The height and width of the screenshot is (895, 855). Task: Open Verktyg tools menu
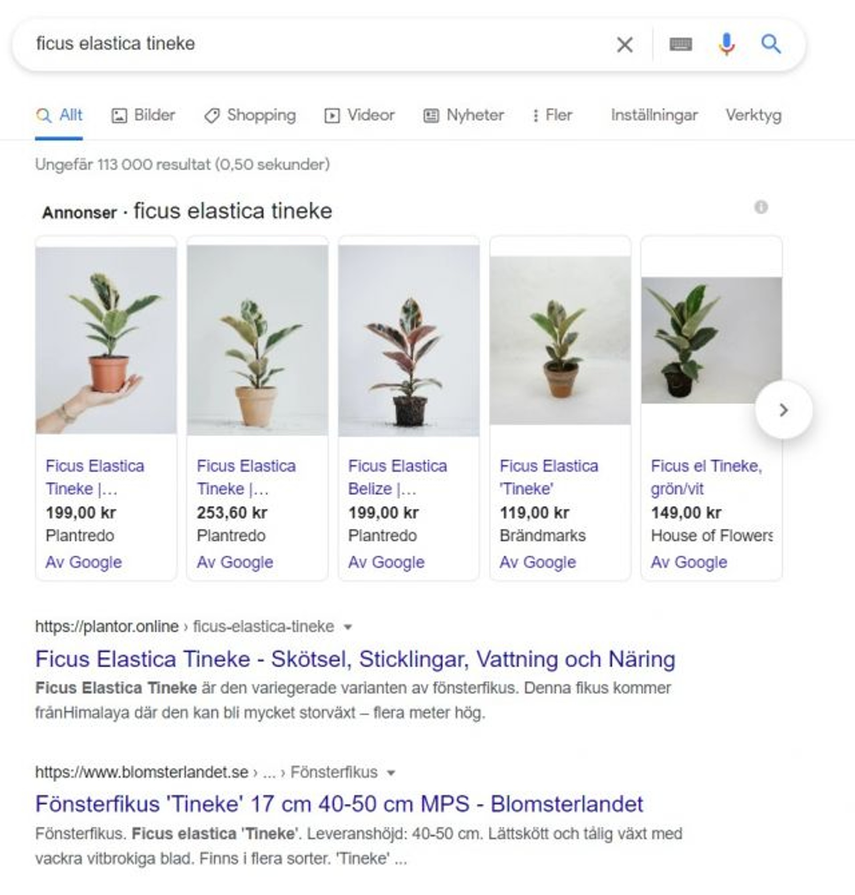click(x=753, y=115)
